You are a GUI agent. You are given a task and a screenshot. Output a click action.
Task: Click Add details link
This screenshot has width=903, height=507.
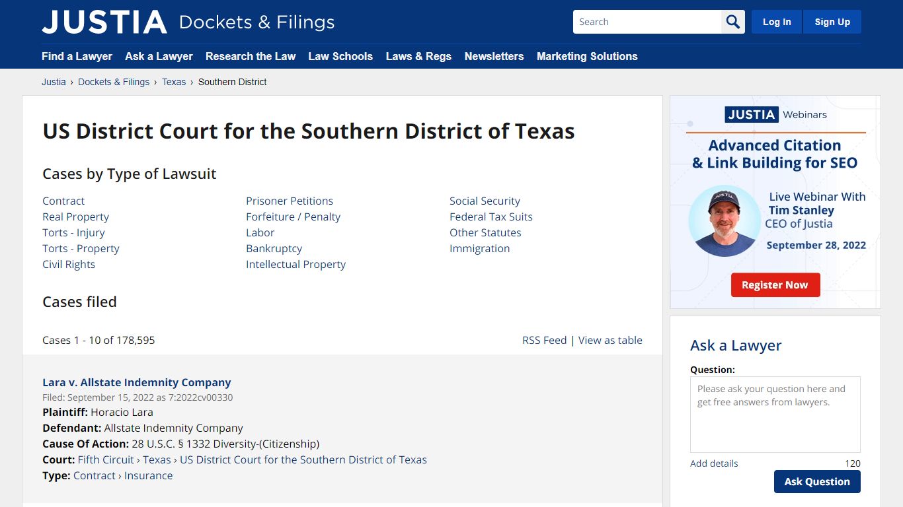tap(714, 463)
